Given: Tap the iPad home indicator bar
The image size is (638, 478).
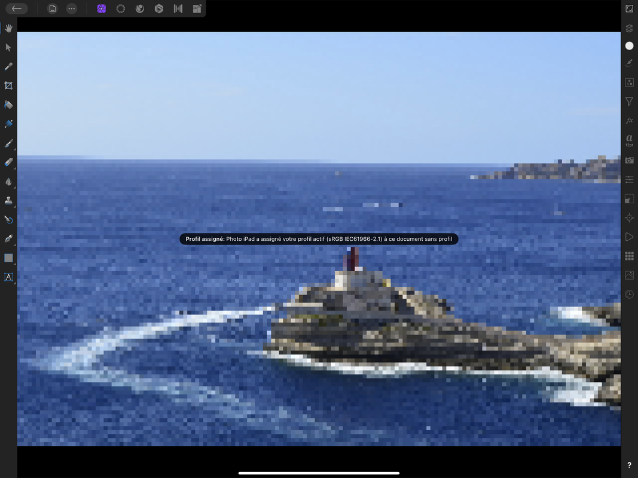Looking at the screenshot, I should pos(319,473).
